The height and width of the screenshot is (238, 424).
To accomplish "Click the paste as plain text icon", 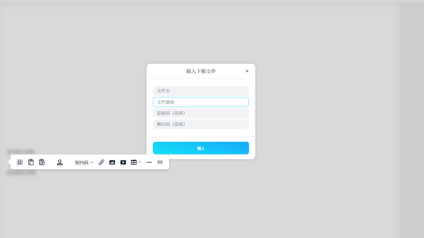I will 42,162.
